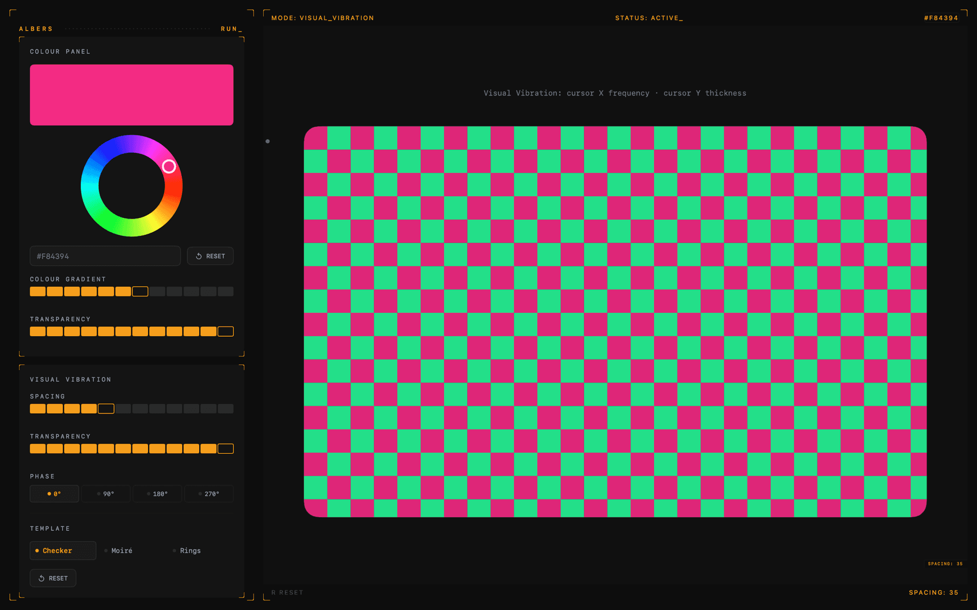Switch phase to 180°
The image size is (977, 610).
[157, 494]
